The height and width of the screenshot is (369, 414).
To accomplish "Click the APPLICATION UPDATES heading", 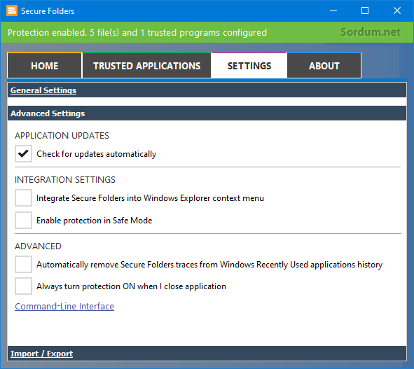I will 62,136.
